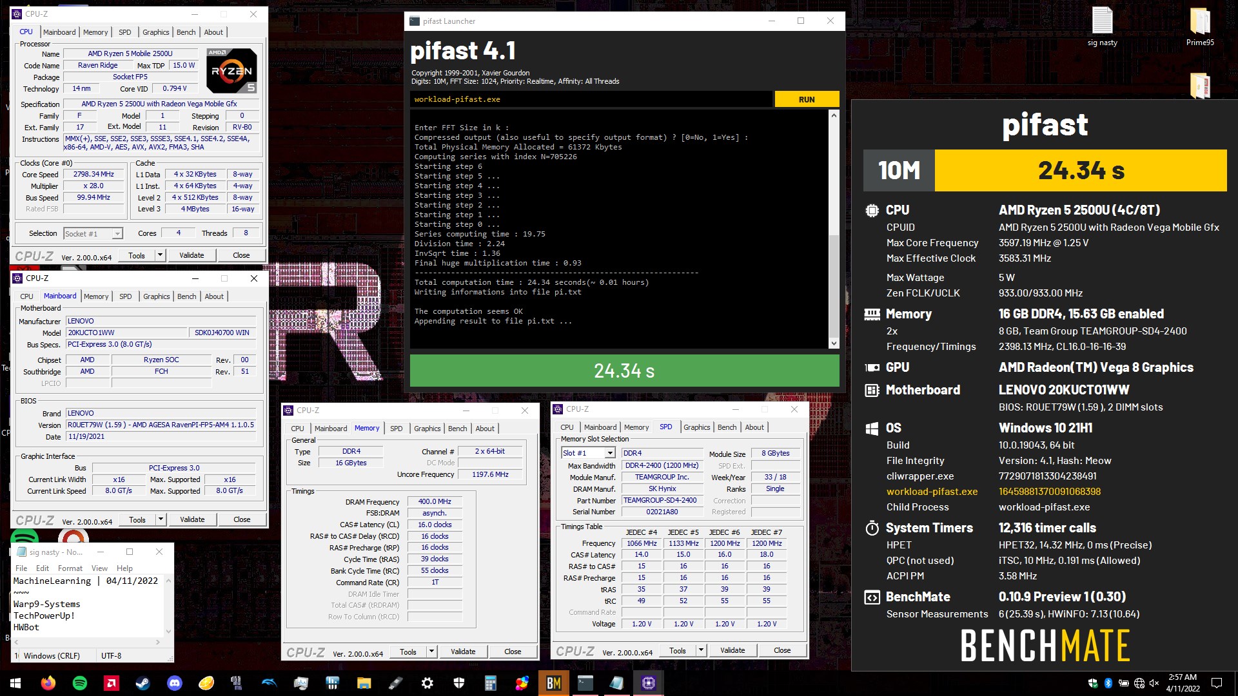
Task: Click the battery tray icon
Action: [x=1123, y=683]
